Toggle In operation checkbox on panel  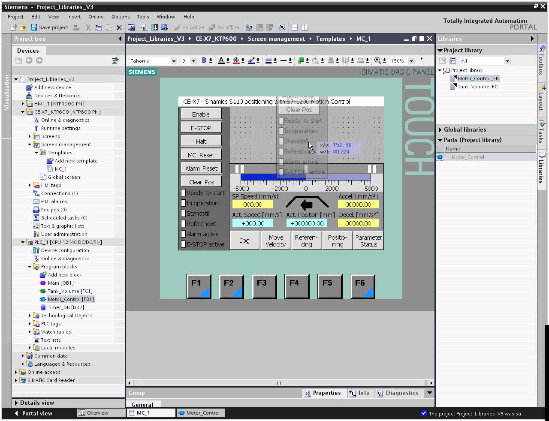click(184, 203)
